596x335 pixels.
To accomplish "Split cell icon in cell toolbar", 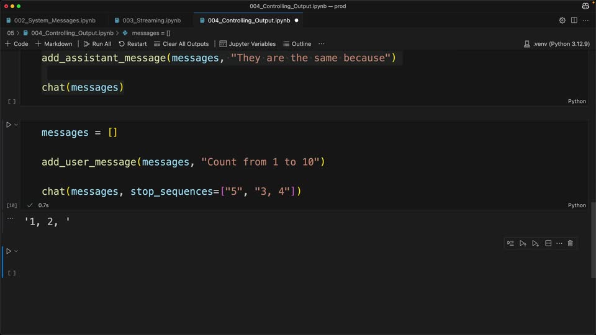I will tap(548, 243).
